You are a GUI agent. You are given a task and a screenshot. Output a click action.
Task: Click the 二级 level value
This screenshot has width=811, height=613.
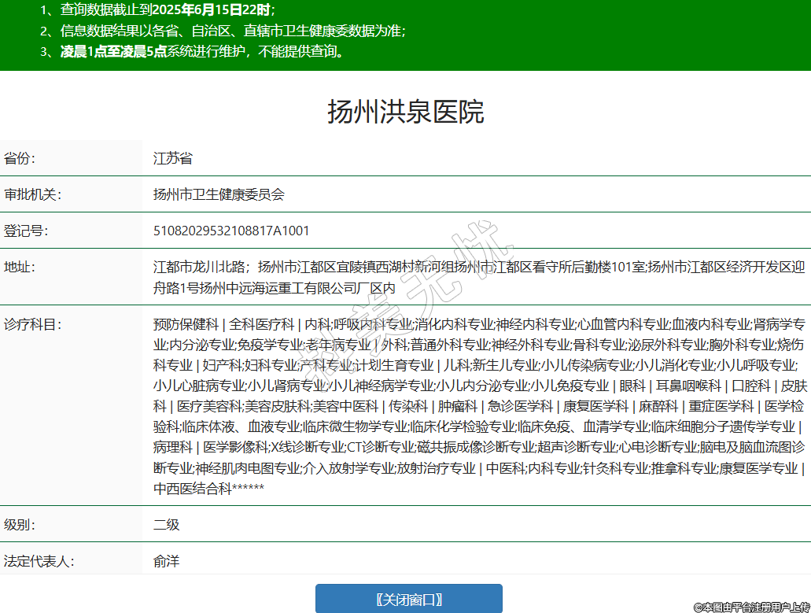point(167,525)
